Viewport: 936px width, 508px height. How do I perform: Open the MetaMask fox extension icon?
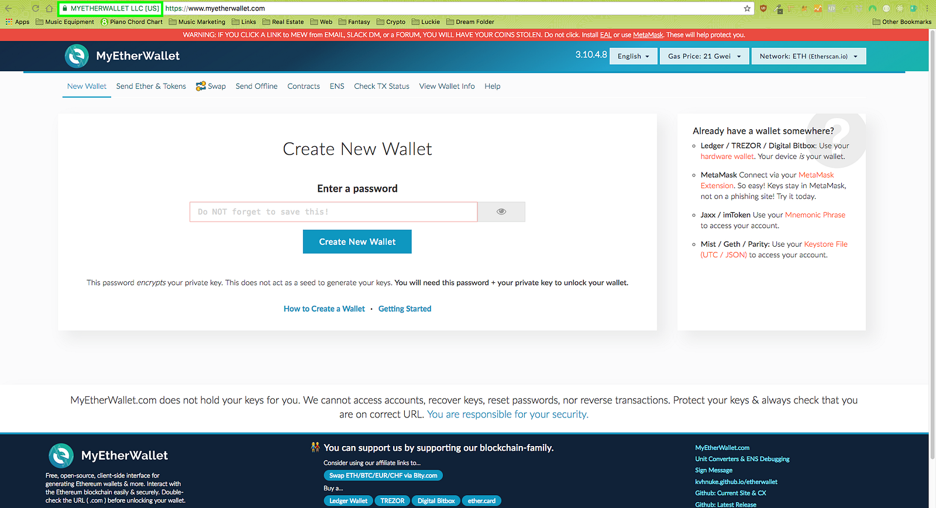[804, 9]
